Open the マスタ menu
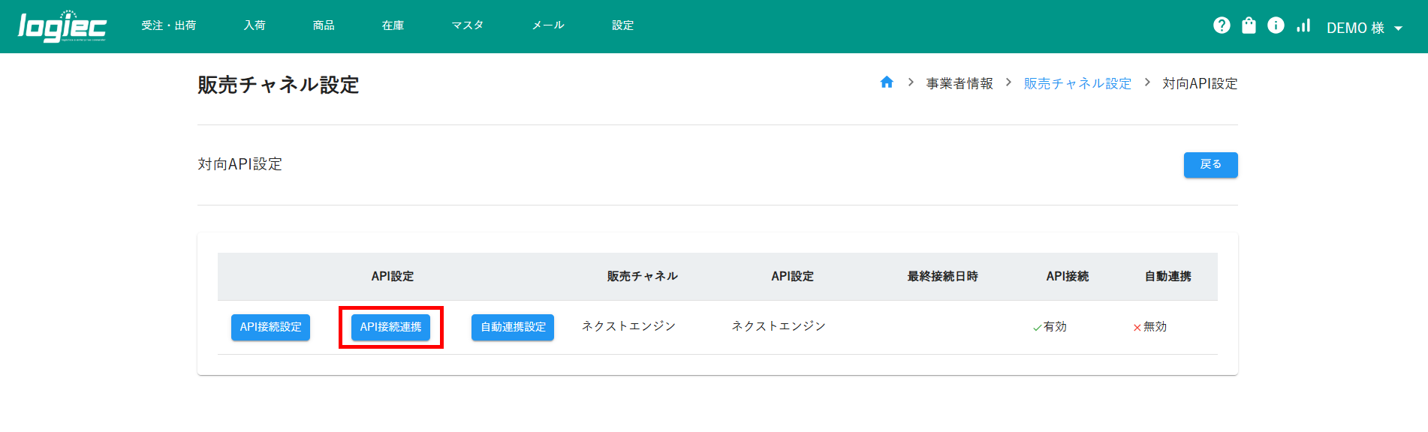This screenshot has height=432, width=1428. [x=467, y=25]
